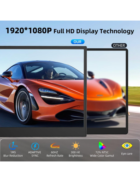Click the black OTHER label

pos(119,45)
